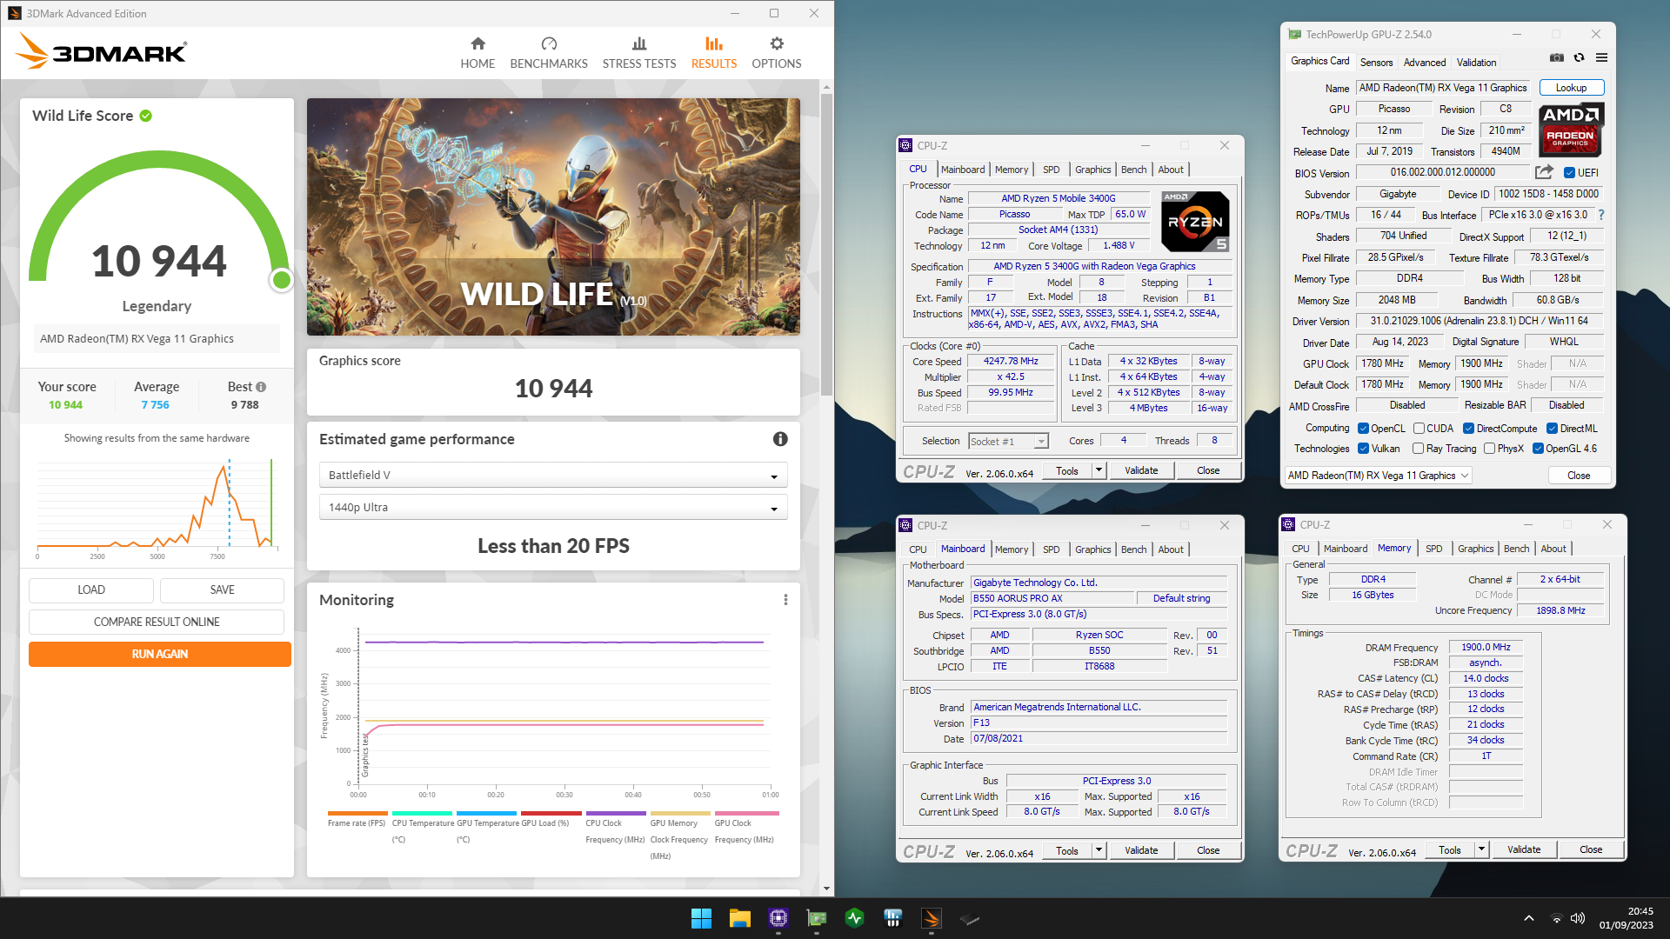Switch to Validation tab in GPU-Z

(x=1476, y=62)
